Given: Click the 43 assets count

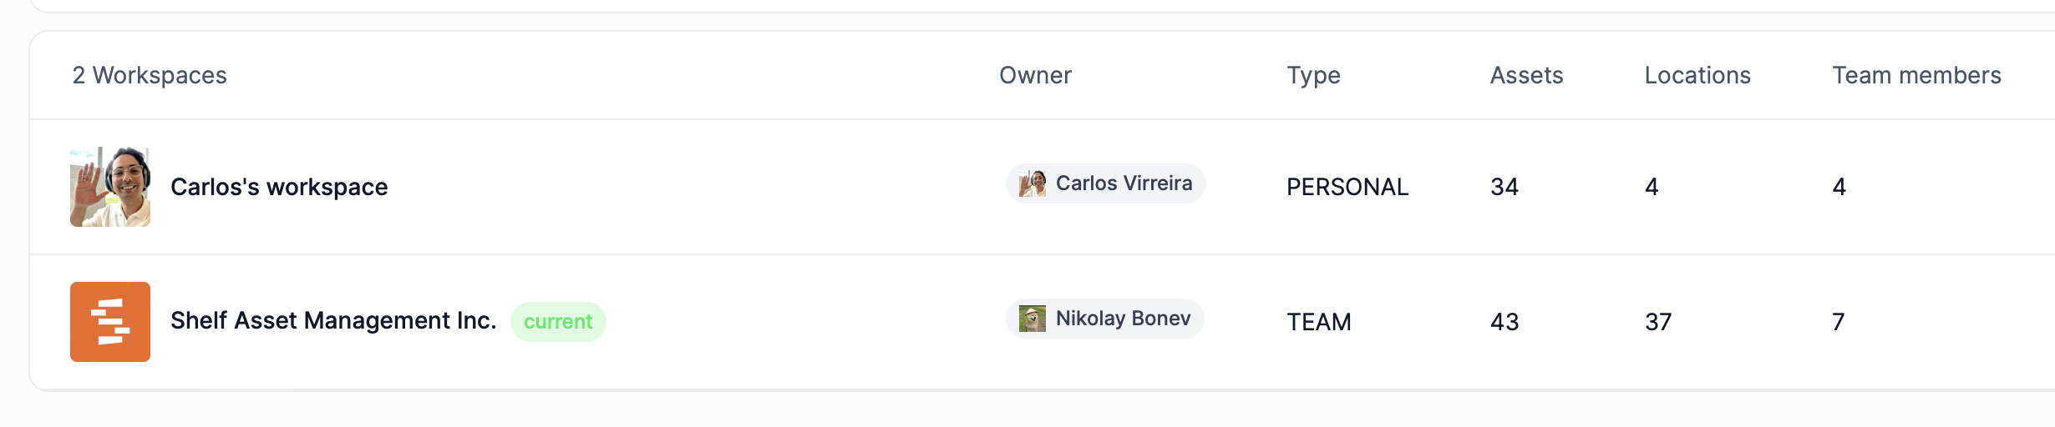Looking at the screenshot, I should pos(1504,322).
